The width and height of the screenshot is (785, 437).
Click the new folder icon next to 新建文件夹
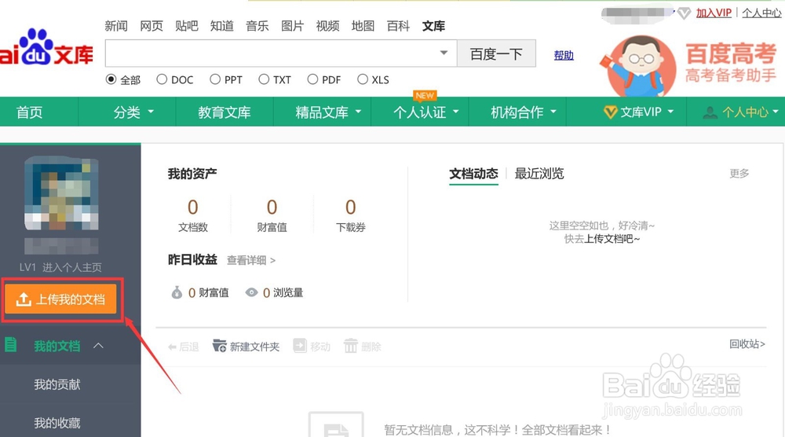tap(219, 346)
